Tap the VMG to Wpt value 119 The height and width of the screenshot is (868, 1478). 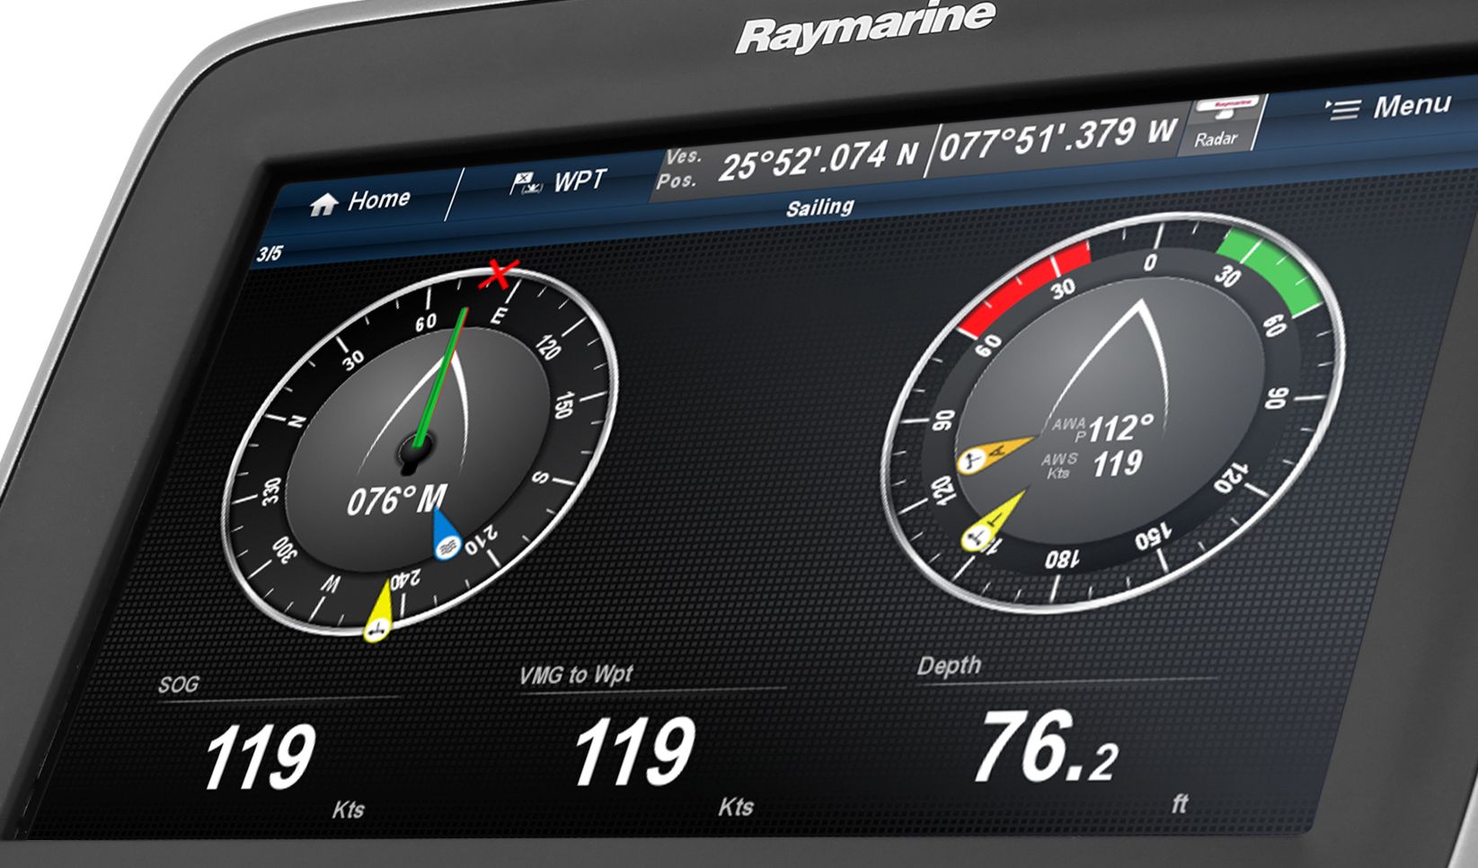634,752
